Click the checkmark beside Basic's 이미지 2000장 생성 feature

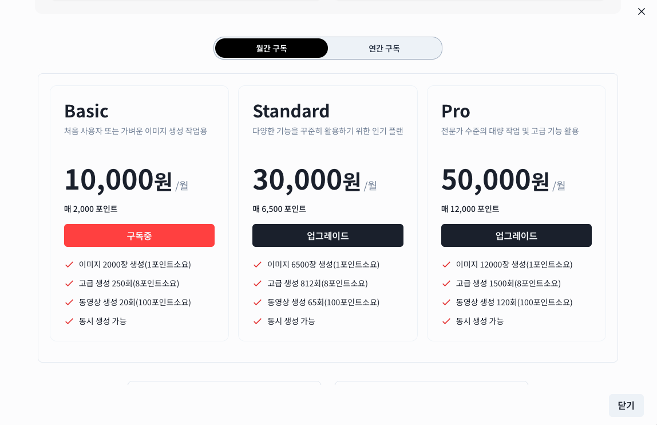point(69,265)
